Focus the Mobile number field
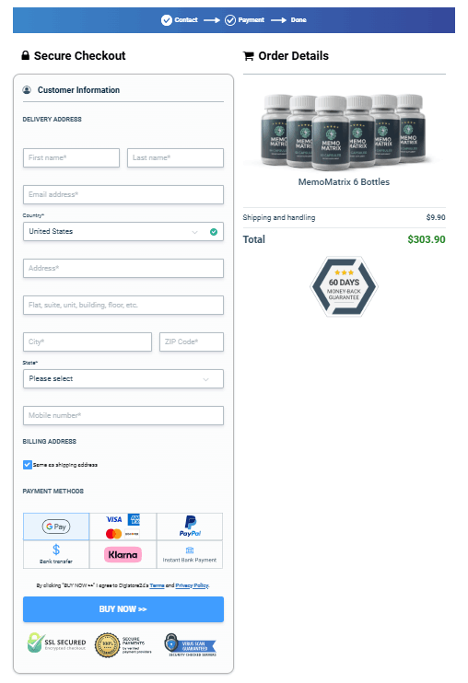The height and width of the screenshot is (683, 468). click(123, 415)
